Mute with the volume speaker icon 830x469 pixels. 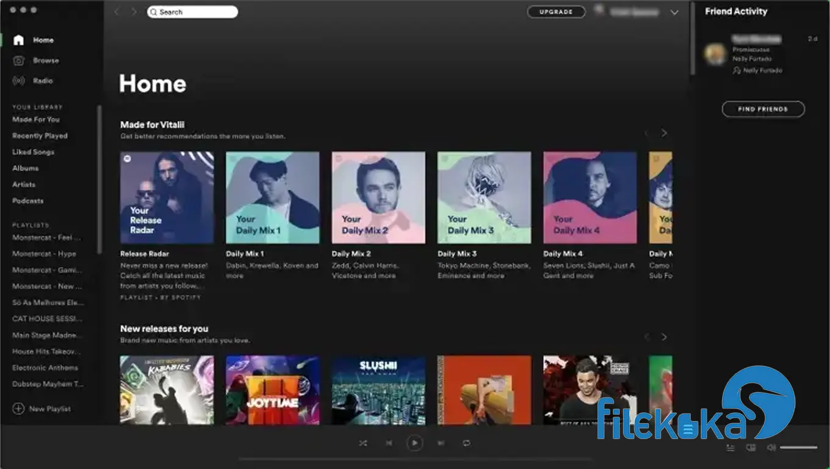click(x=771, y=448)
